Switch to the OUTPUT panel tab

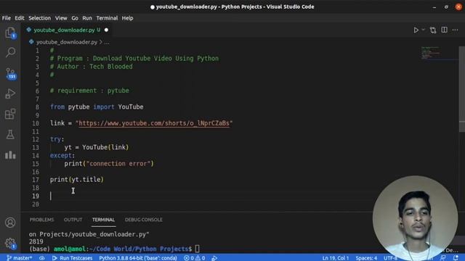[x=73, y=220]
